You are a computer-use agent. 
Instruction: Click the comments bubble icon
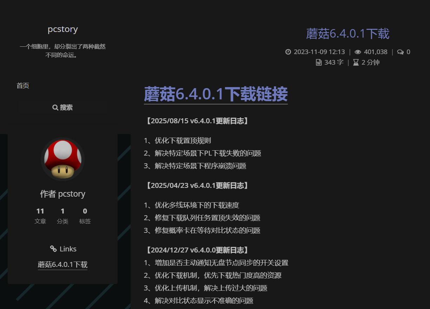click(400, 52)
